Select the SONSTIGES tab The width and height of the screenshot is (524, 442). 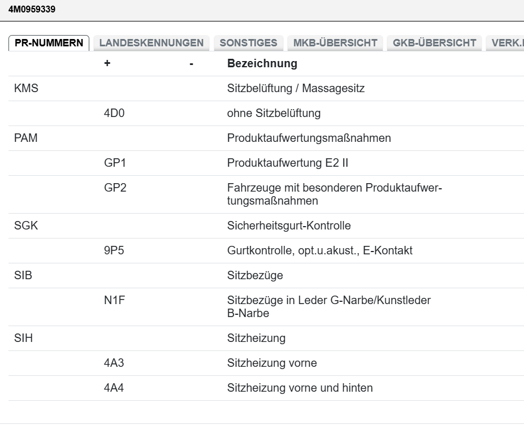click(x=248, y=43)
